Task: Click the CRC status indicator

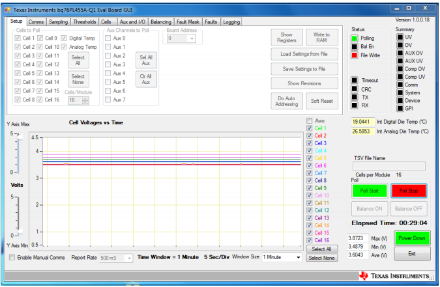Action: 355,89
